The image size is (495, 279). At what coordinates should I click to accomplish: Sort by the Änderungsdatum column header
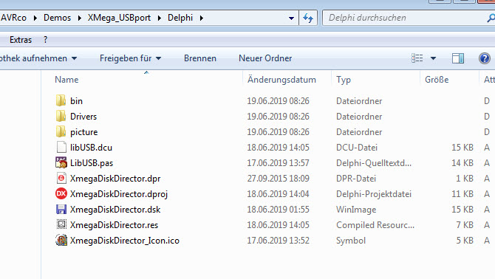tap(281, 80)
